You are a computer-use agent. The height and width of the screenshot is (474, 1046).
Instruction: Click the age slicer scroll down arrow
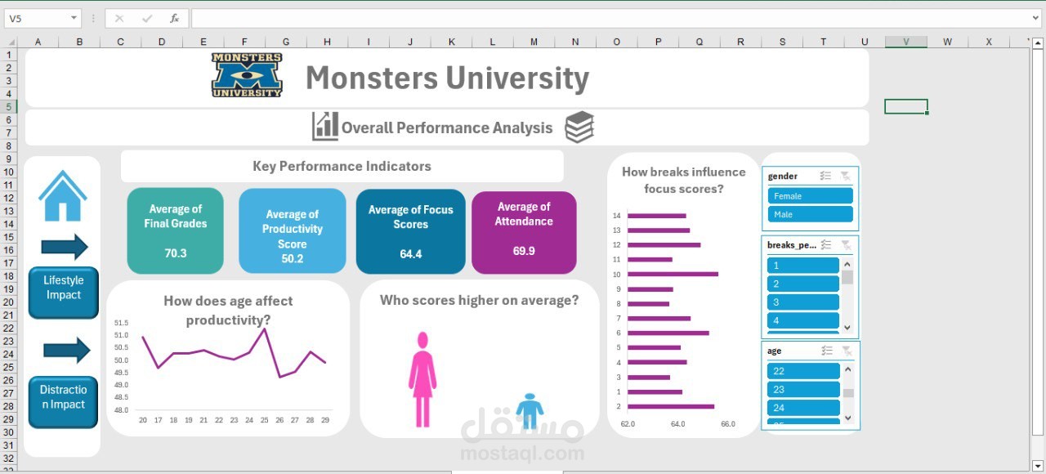848,418
